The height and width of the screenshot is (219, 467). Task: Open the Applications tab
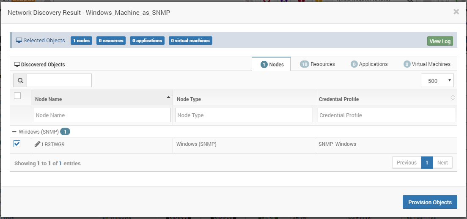(x=369, y=64)
